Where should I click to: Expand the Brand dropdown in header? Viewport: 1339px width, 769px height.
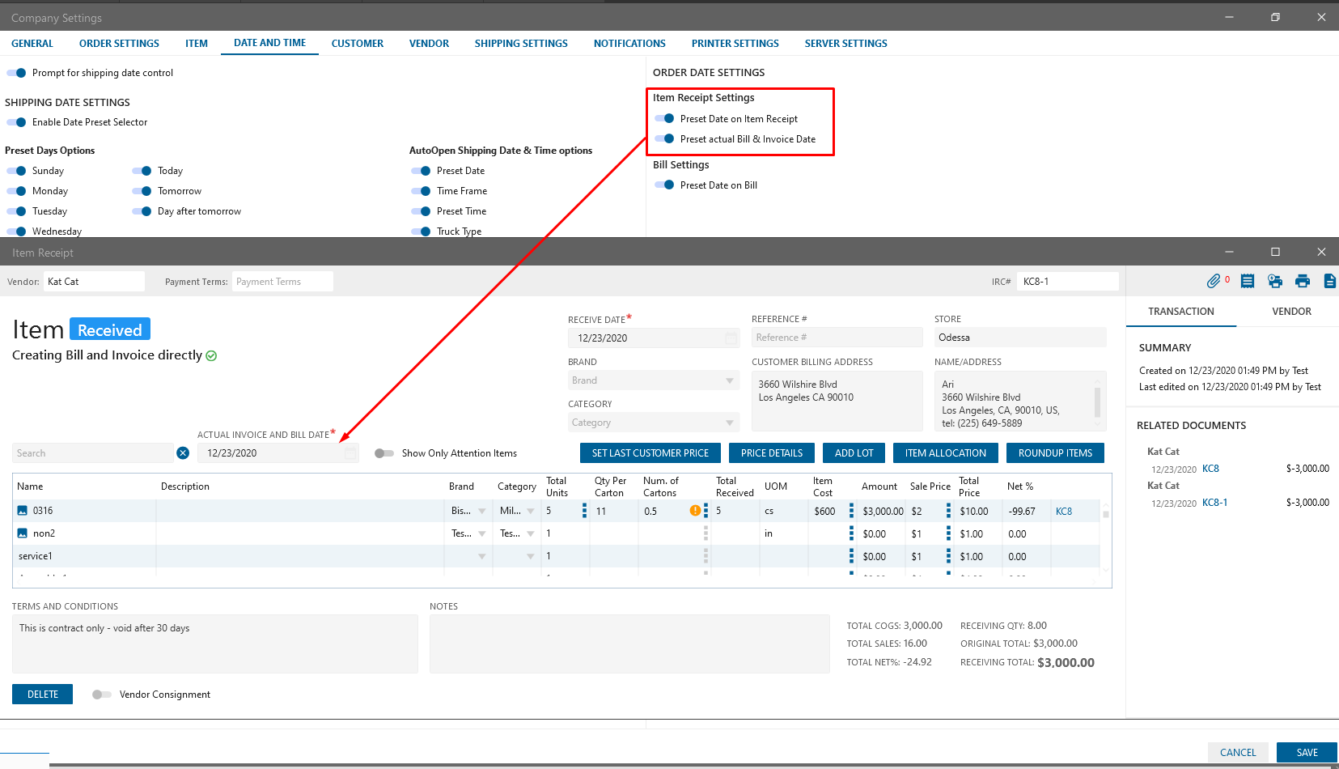(729, 380)
